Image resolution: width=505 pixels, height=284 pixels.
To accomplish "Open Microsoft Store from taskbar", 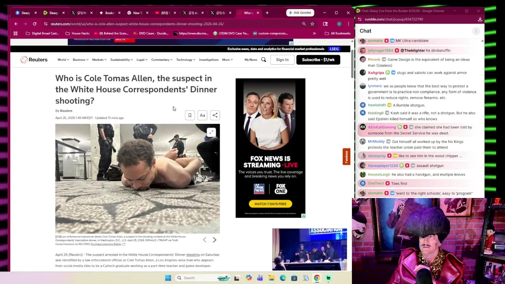I will pos(294,278).
